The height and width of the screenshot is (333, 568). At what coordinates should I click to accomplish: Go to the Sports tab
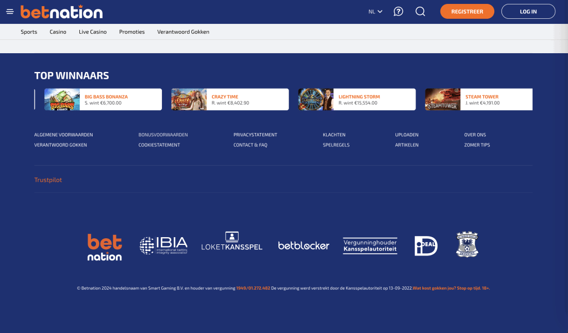(x=29, y=32)
